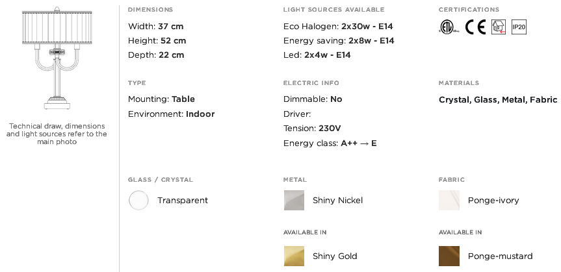Click the technical draw caption text
The image size is (561, 272).
pos(57,134)
